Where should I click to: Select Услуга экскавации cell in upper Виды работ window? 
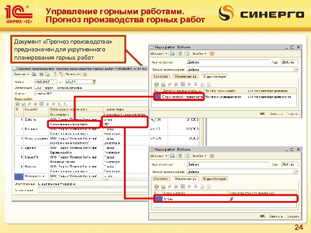pos(225,97)
